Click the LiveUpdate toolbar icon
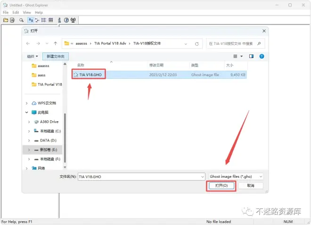Screen dimensions: 311x225 (x=73, y=20)
